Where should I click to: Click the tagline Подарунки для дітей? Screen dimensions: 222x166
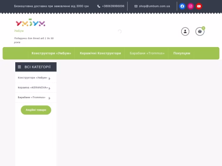tap(34, 40)
